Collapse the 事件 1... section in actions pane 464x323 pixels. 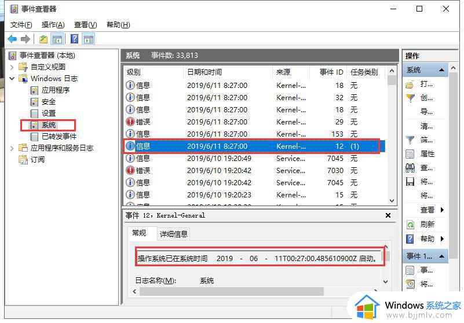(441, 256)
